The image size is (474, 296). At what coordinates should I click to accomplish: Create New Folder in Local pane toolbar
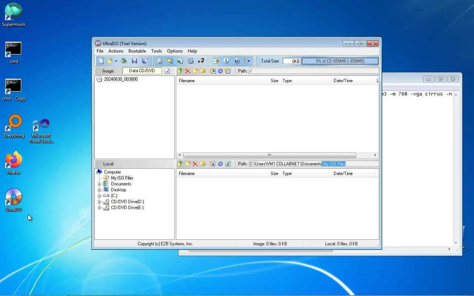coord(188,164)
